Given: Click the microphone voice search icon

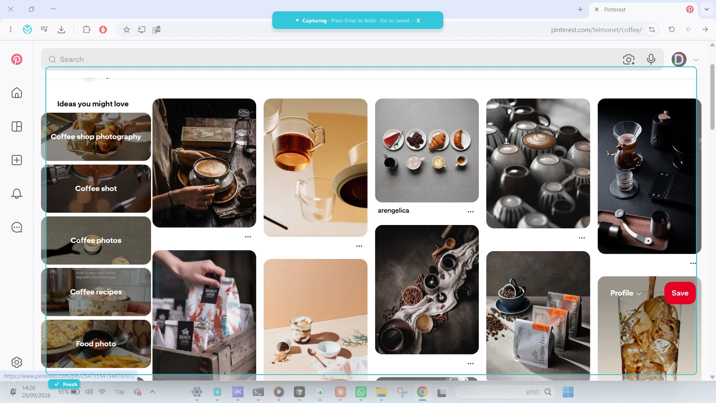Looking at the screenshot, I should [x=651, y=59].
